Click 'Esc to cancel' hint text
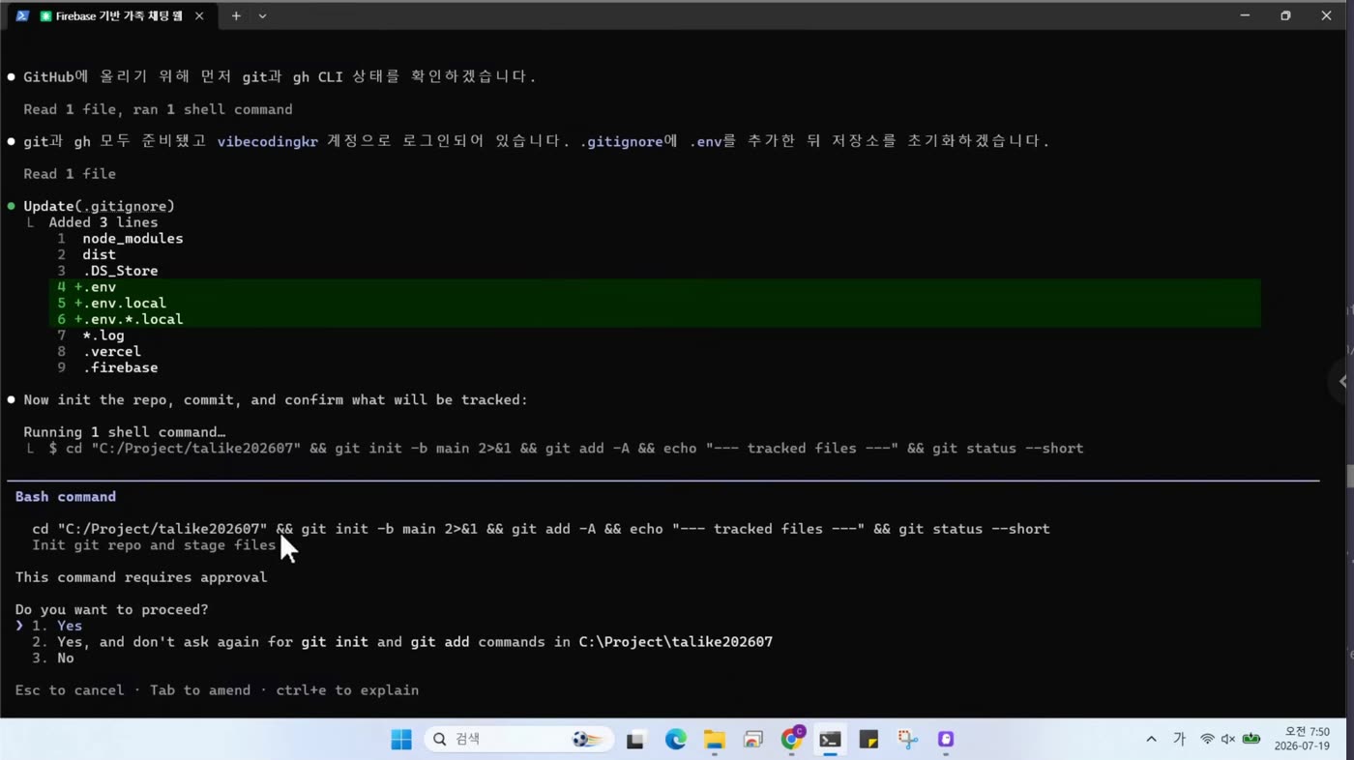This screenshot has height=760, width=1354. click(x=70, y=690)
